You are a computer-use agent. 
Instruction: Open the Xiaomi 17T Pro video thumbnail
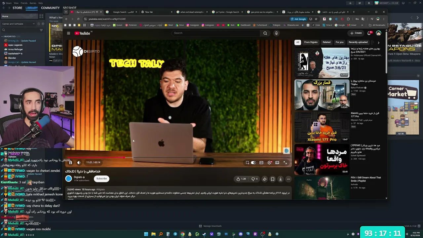click(x=322, y=127)
